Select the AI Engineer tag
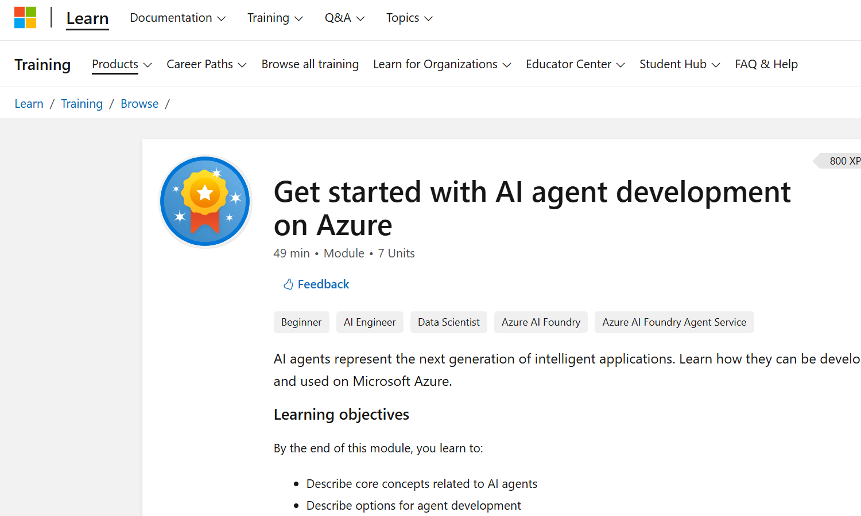This screenshot has height=516, width=861. click(370, 322)
